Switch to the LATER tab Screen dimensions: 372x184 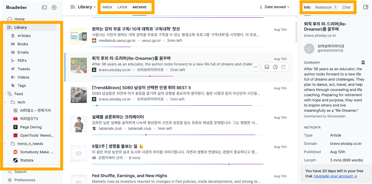coord(122,7)
